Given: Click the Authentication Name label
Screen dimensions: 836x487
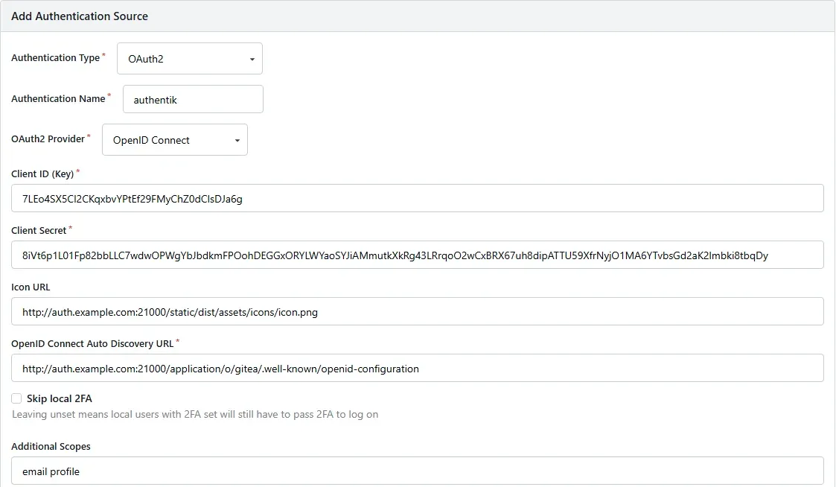Looking at the screenshot, I should [58, 99].
